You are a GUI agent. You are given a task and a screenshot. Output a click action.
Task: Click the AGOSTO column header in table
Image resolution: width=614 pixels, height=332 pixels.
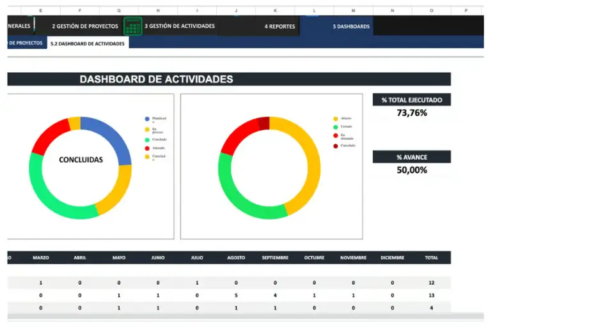click(x=236, y=258)
